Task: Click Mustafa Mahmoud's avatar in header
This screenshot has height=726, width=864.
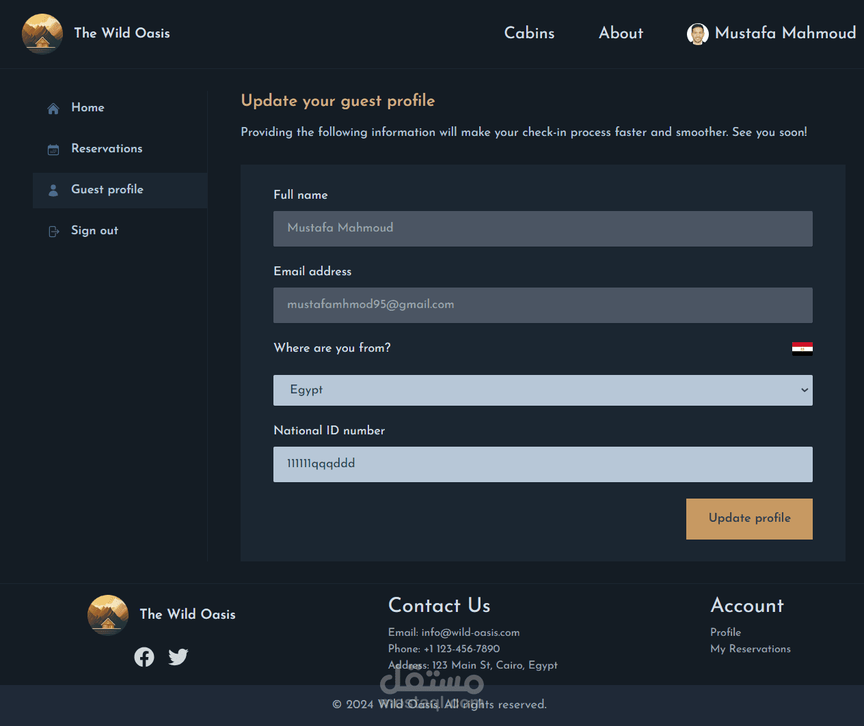Action: point(697,33)
